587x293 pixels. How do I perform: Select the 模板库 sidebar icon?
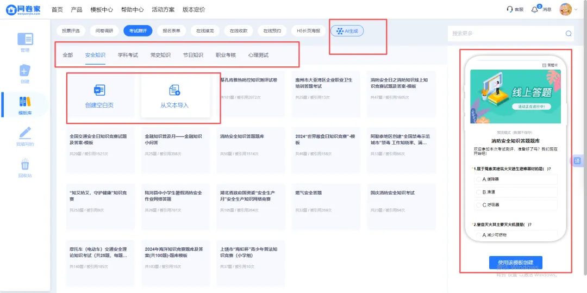point(25,102)
